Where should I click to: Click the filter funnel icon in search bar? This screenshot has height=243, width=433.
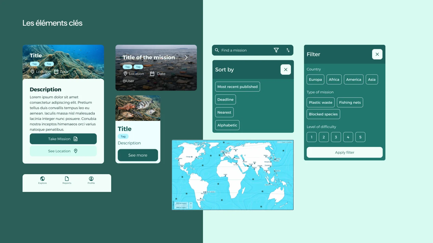[276, 50]
